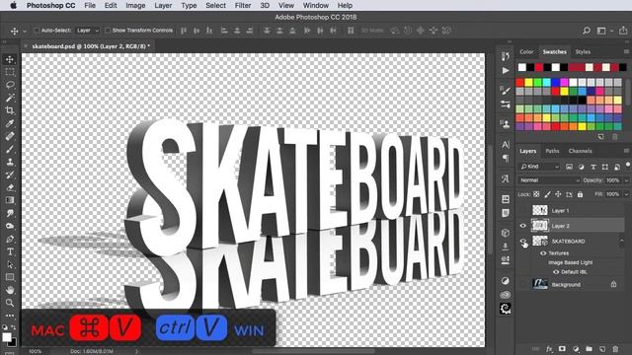This screenshot has width=632, height=355.
Task: Enable the Show Transform Controls checkbox
Action: coord(108,31)
